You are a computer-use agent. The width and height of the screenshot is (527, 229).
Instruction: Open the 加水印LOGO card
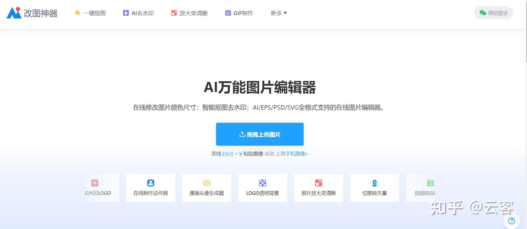[x=102, y=188]
